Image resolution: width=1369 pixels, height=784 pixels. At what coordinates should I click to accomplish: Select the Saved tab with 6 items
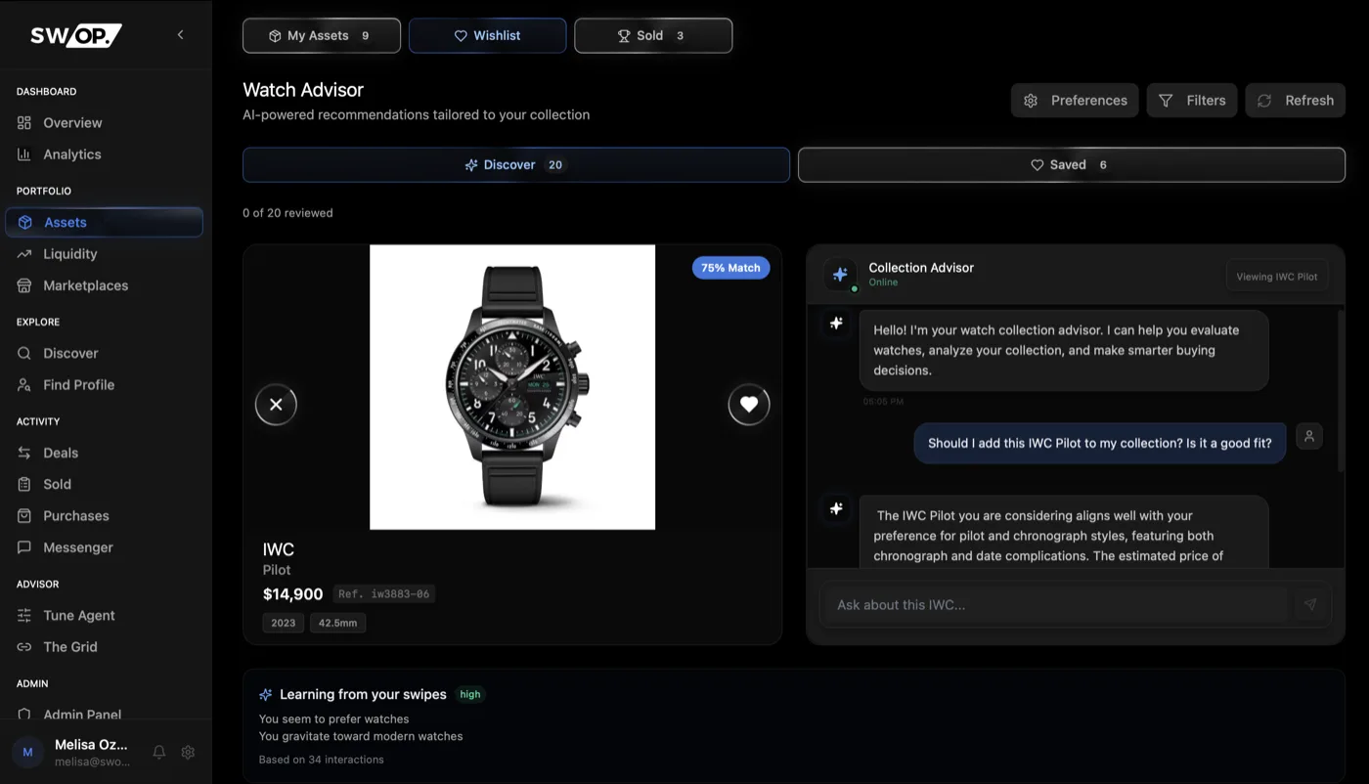click(x=1072, y=165)
